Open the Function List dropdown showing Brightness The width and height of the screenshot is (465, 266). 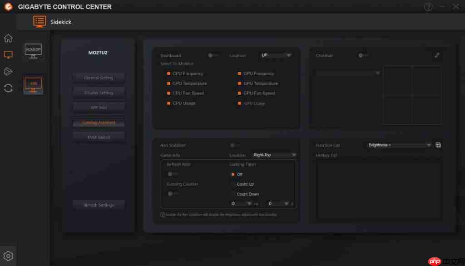click(x=399, y=145)
